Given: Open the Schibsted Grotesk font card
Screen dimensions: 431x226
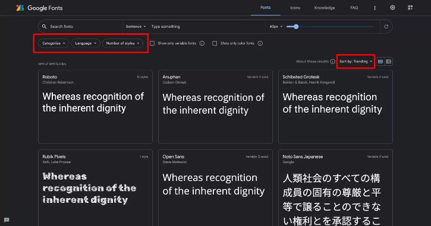Looking at the screenshot, I should pos(336,107).
